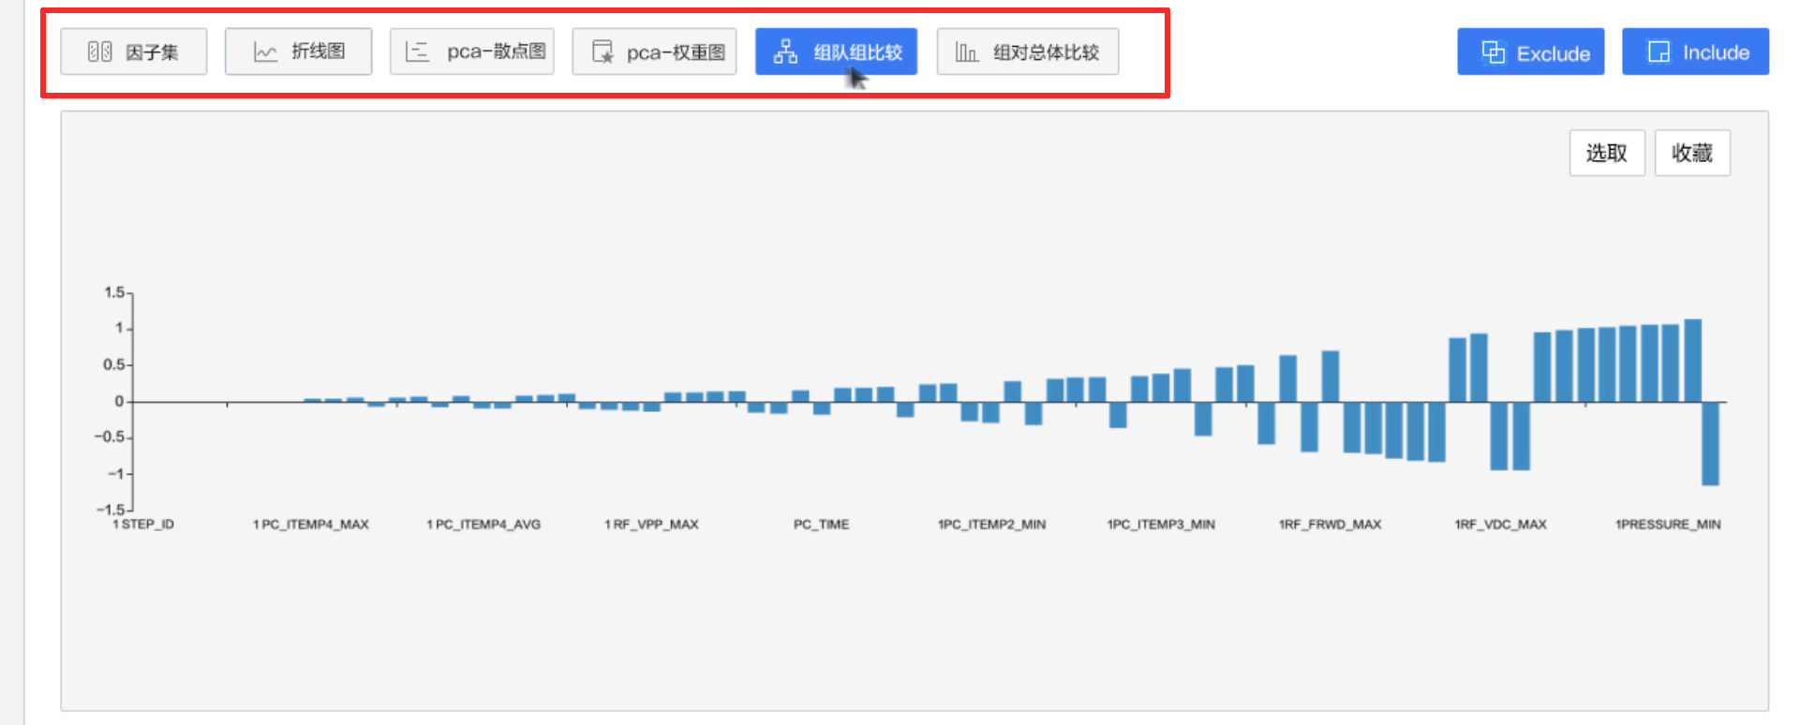The height and width of the screenshot is (725, 1799).
Task: Go to the 组对总体比较 tab label
Action: [x=1046, y=52]
